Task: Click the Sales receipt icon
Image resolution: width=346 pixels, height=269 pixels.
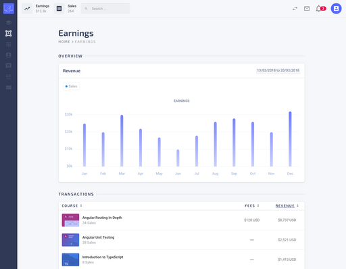Action: pos(59,9)
